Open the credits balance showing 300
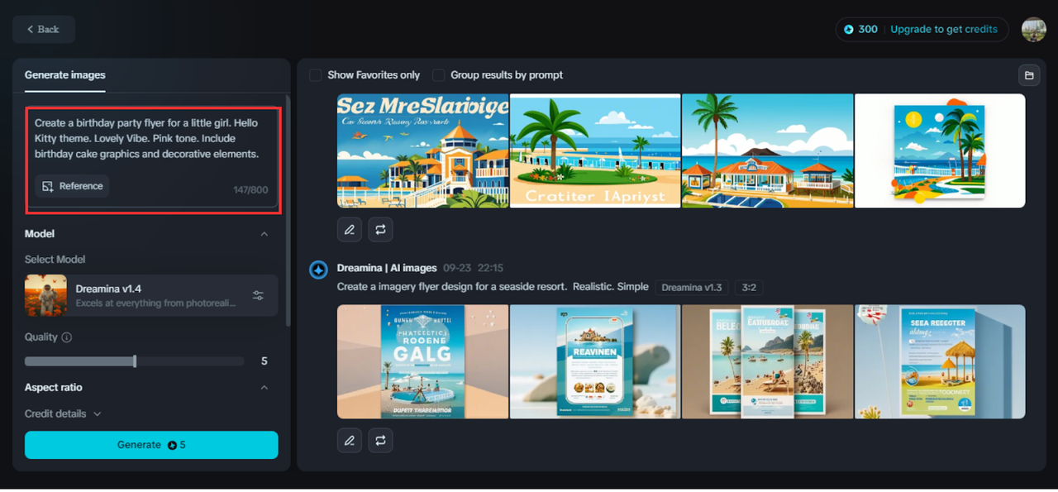The width and height of the screenshot is (1058, 492). point(860,29)
